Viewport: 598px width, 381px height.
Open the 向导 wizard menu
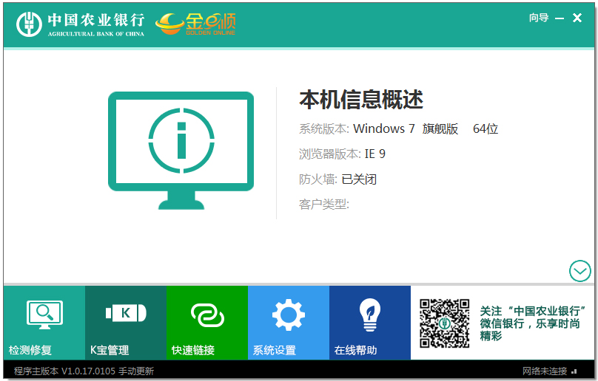pos(538,18)
